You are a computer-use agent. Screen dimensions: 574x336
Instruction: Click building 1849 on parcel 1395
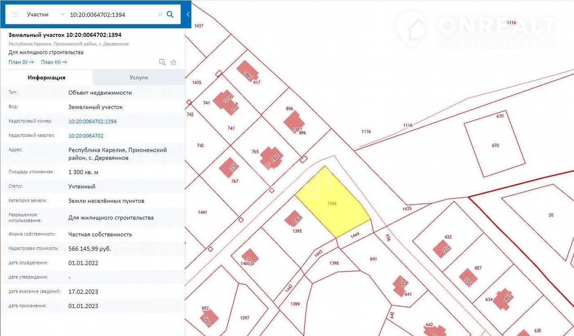[x=293, y=218]
